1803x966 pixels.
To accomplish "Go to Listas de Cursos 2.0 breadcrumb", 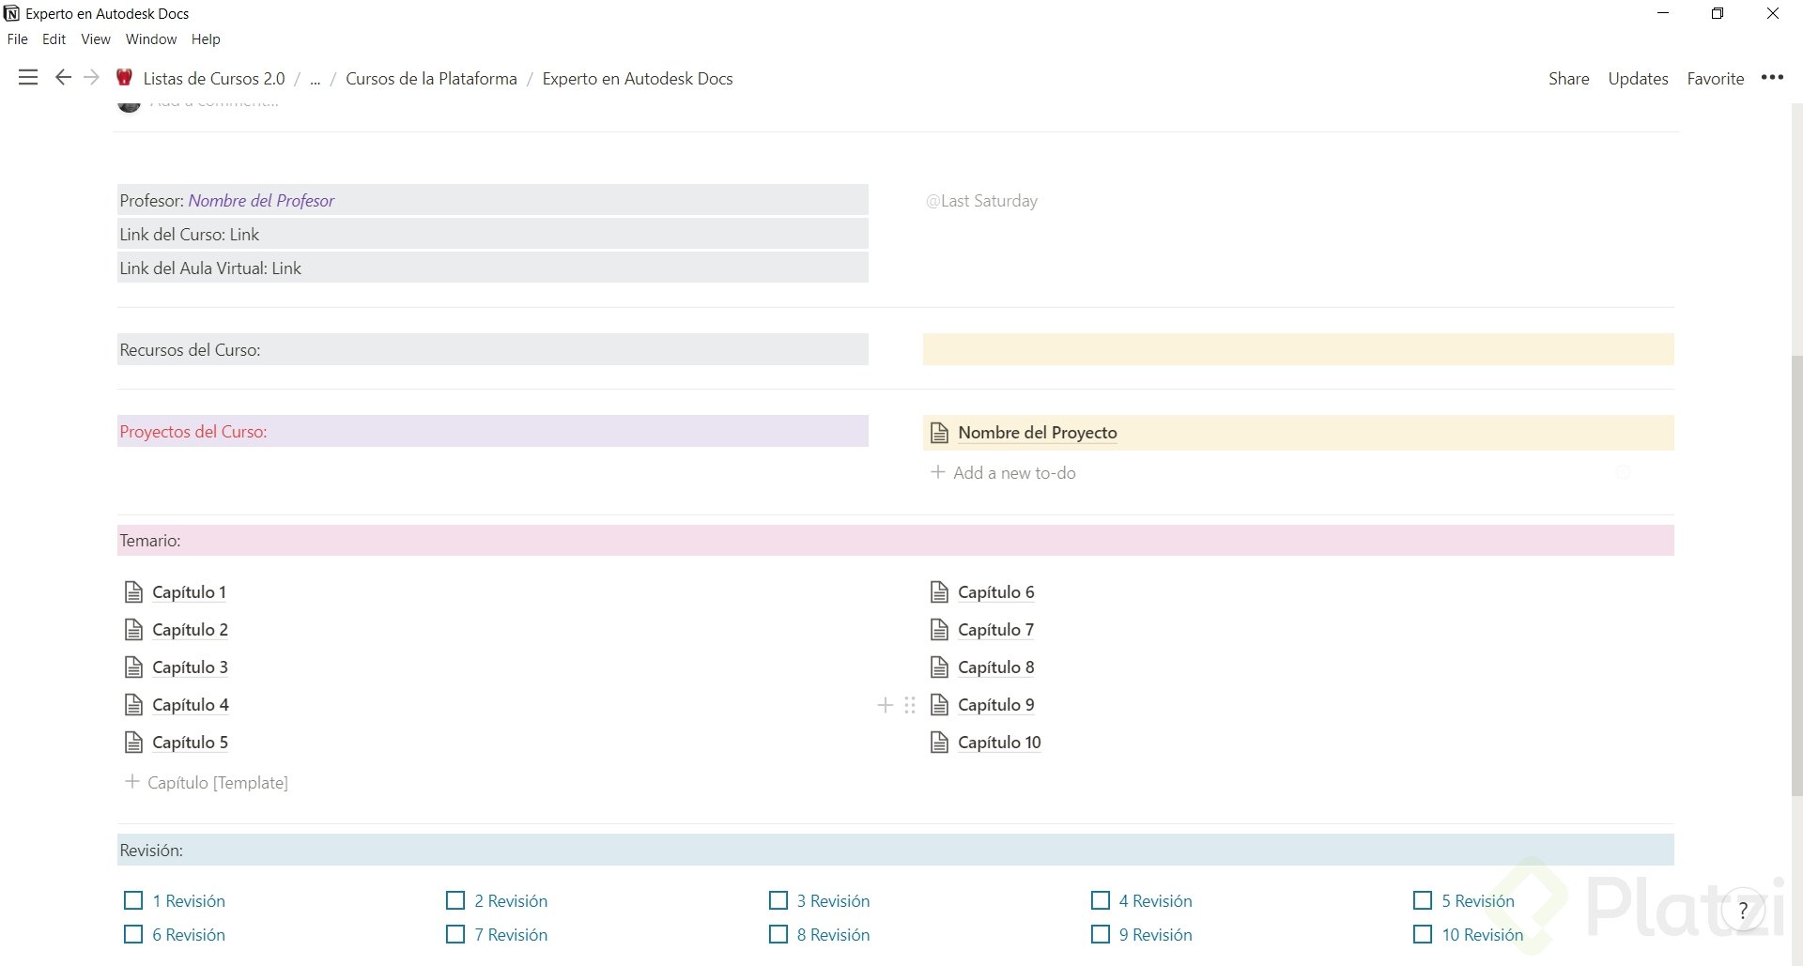I will point(214,79).
